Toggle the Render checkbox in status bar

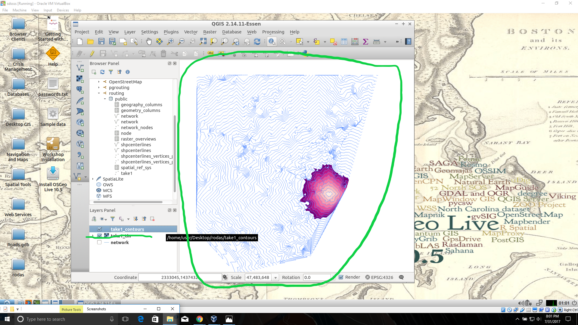point(341,277)
